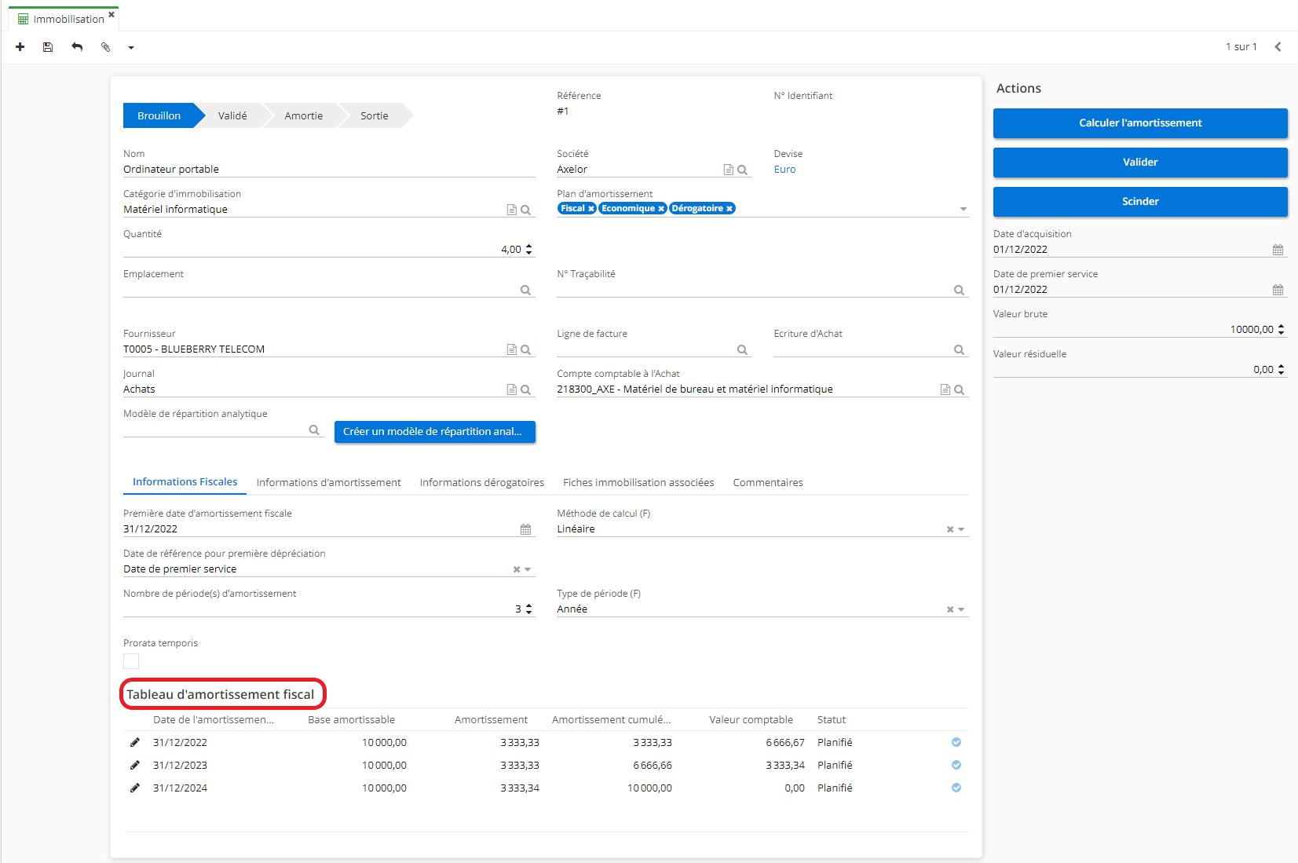Sort by Valeur comptable column header

coord(751,720)
